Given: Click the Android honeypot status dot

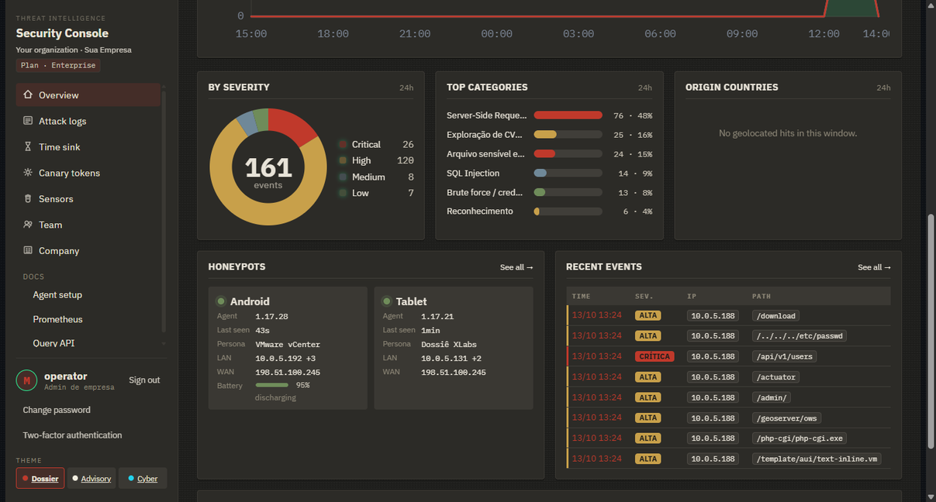Looking at the screenshot, I should pyautogui.click(x=221, y=301).
